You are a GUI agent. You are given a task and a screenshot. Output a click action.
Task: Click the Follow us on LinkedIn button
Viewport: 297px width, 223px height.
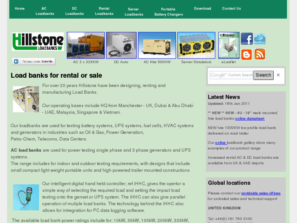[34, 61]
